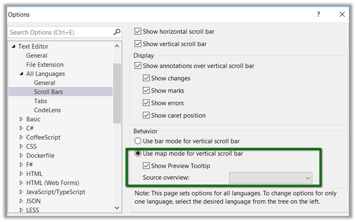
Task: Collapse the All Languages node
Action: point(21,74)
